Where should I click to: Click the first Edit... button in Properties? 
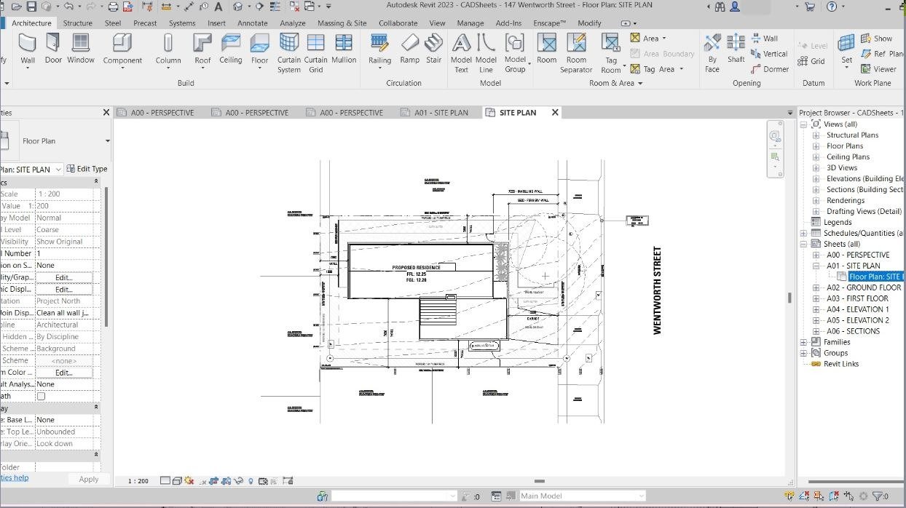(64, 277)
